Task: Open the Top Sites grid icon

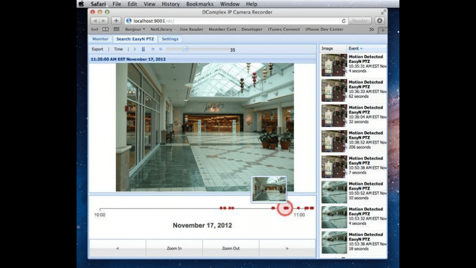Action: click(116, 30)
